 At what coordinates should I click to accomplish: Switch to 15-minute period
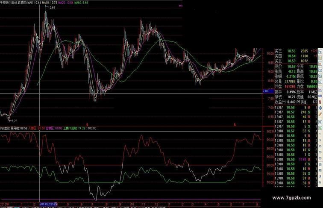[x=320, y=146]
